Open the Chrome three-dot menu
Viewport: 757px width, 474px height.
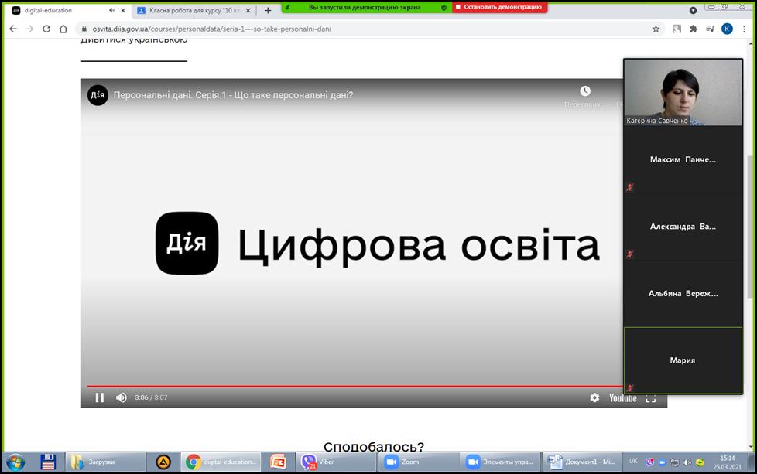pos(745,29)
